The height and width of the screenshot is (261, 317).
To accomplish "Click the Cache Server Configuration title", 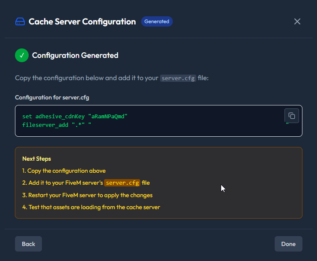I will (82, 21).
